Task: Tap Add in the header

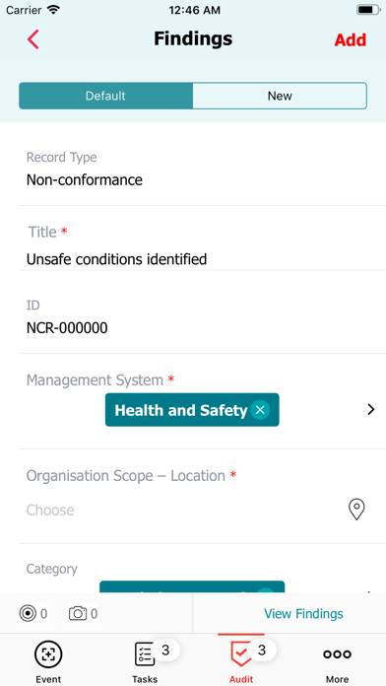Action: click(351, 39)
